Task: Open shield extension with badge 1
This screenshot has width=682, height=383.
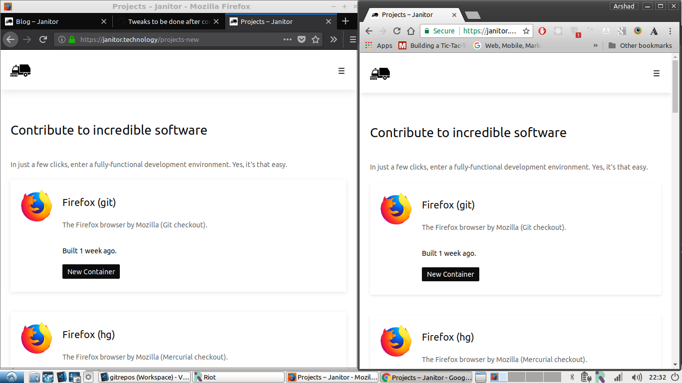Action: pyautogui.click(x=575, y=31)
